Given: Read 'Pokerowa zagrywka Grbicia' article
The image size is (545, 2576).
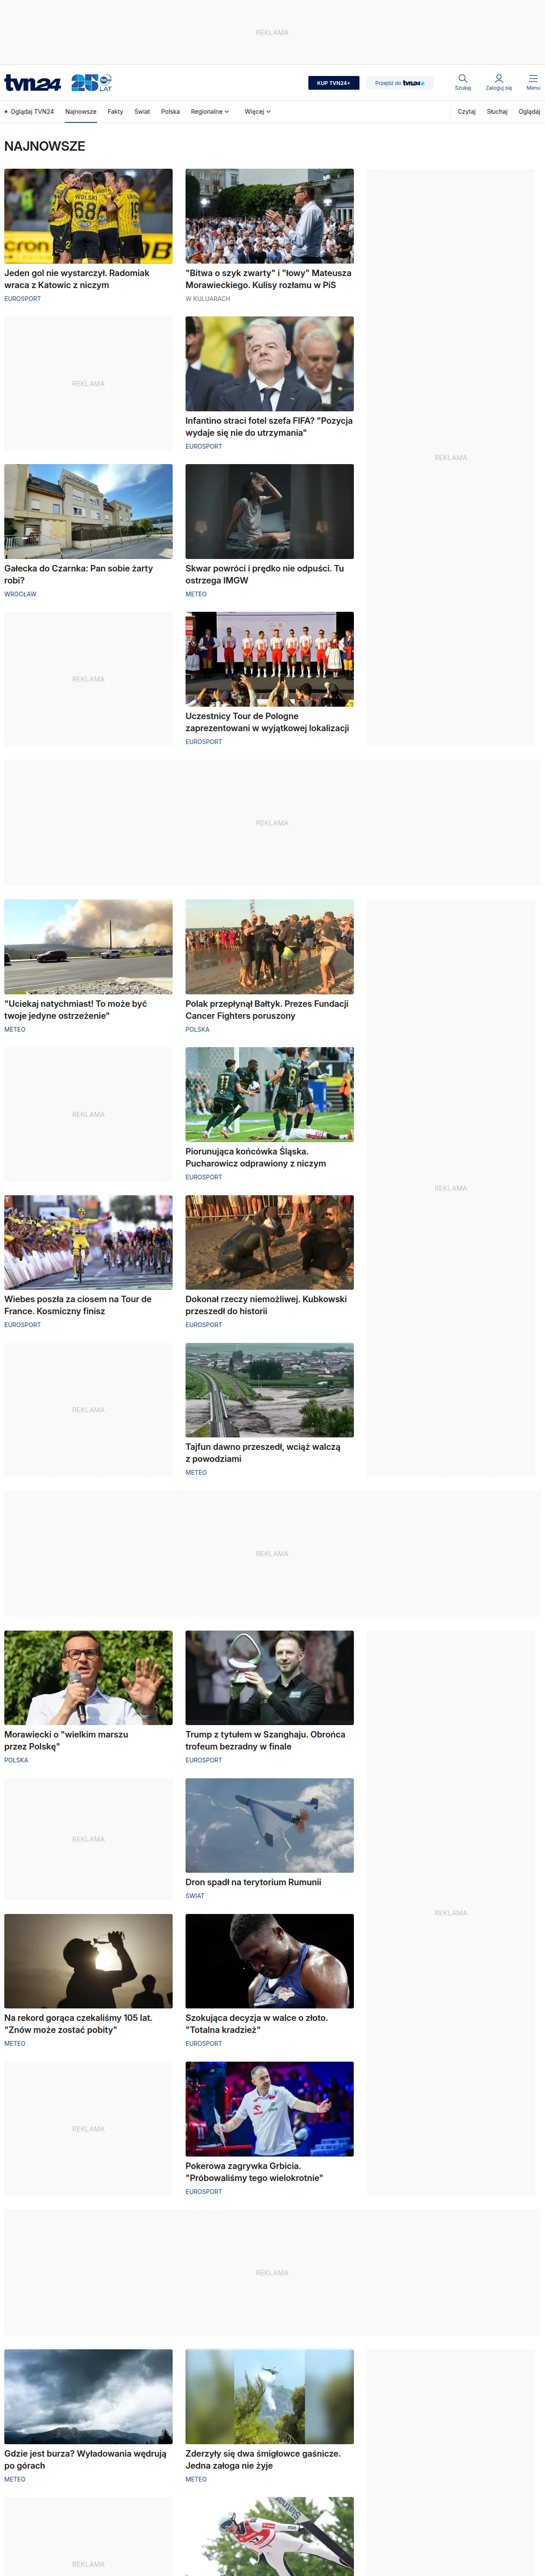Looking at the screenshot, I should (254, 2172).
